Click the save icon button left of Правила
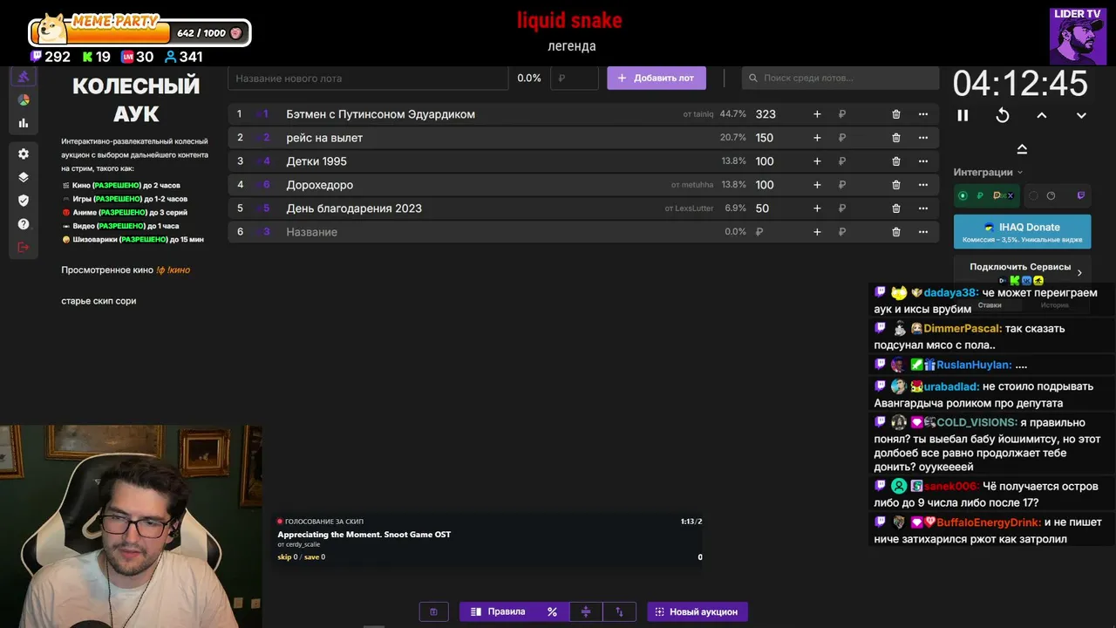 click(433, 611)
